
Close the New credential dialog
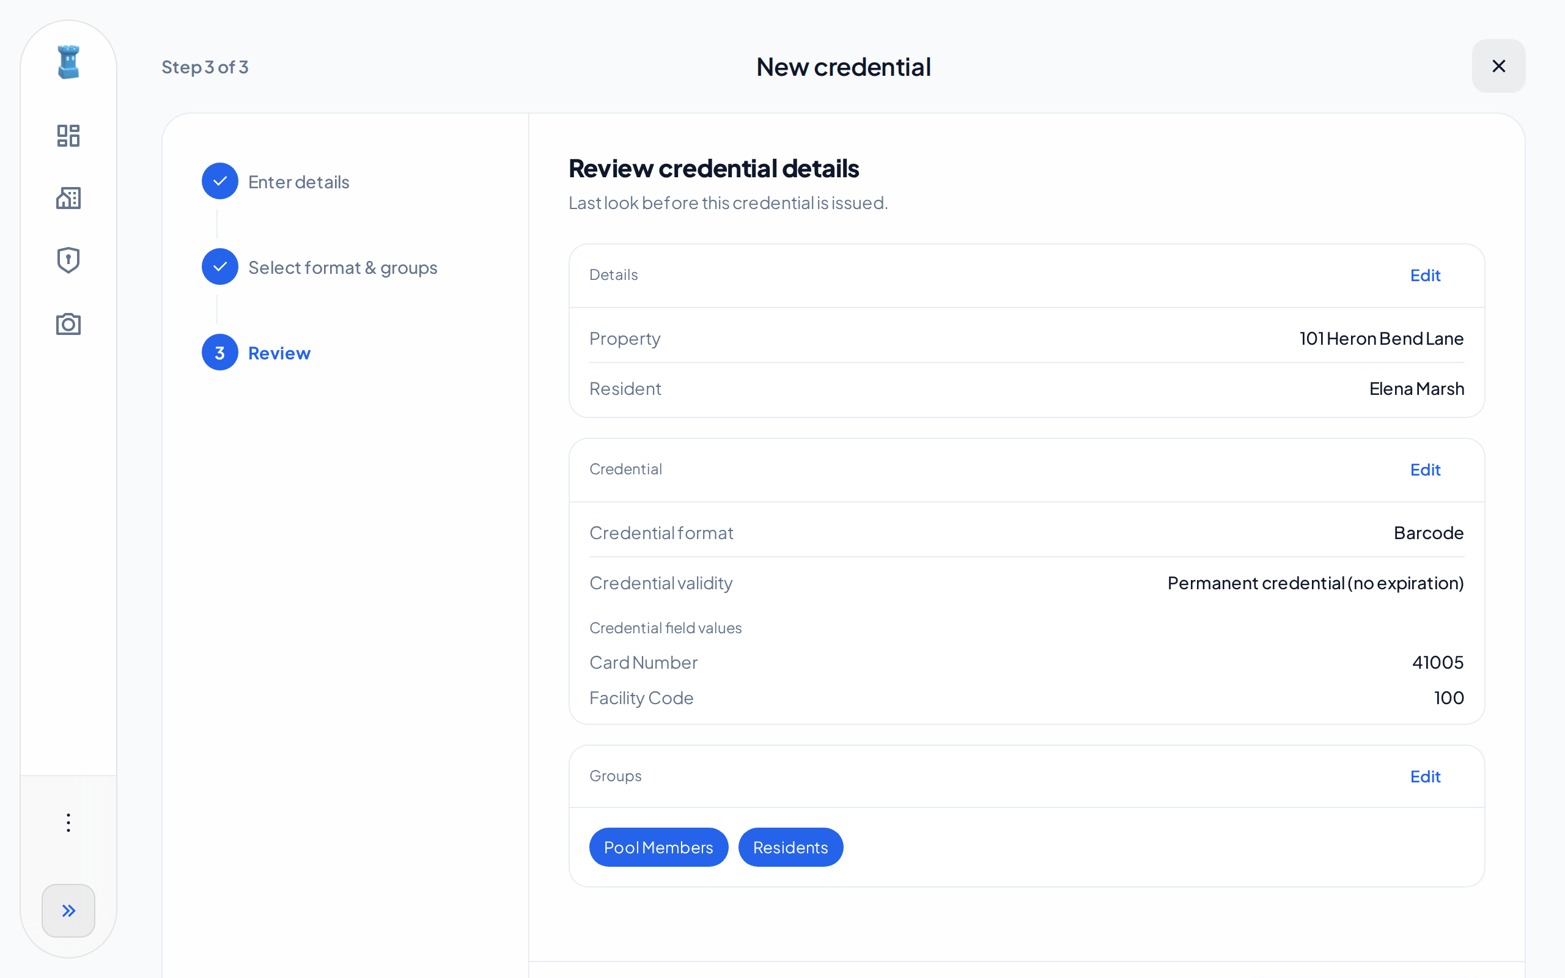(x=1498, y=66)
